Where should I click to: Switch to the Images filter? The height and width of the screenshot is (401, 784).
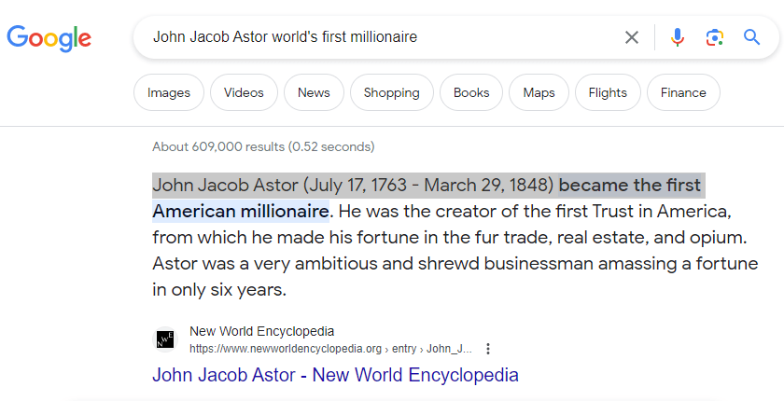(x=169, y=92)
